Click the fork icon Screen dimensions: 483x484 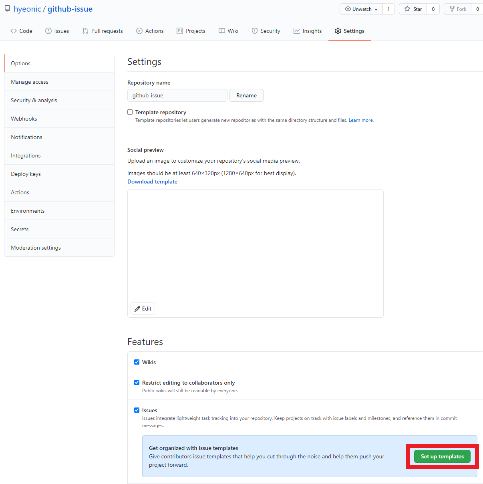(x=453, y=9)
